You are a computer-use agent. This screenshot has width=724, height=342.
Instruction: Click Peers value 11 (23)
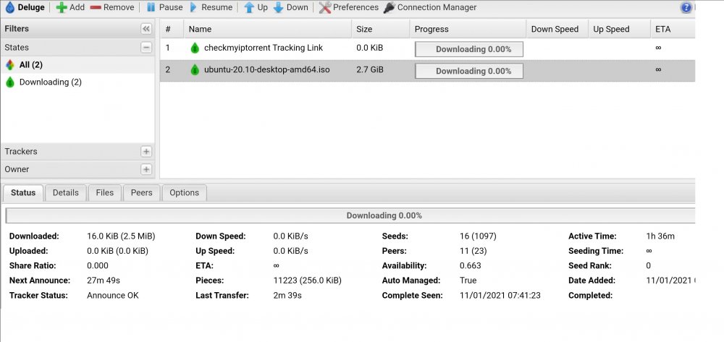tap(473, 251)
